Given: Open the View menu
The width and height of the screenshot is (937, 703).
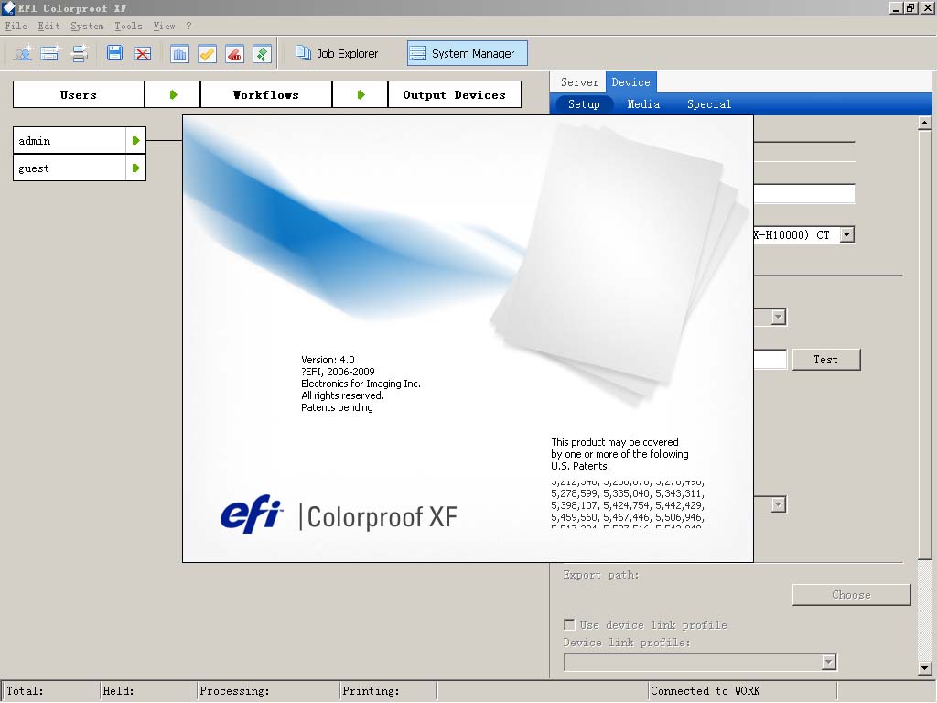Looking at the screenshot, I should point(164,26).
